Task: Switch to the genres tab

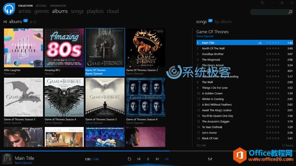Action: [x=41, y=11]
